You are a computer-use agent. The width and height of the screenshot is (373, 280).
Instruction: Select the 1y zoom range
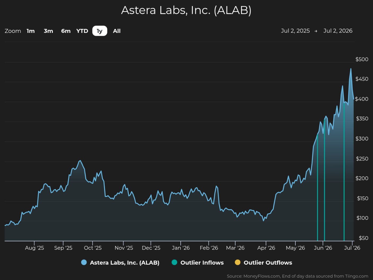tap(100, 31)
